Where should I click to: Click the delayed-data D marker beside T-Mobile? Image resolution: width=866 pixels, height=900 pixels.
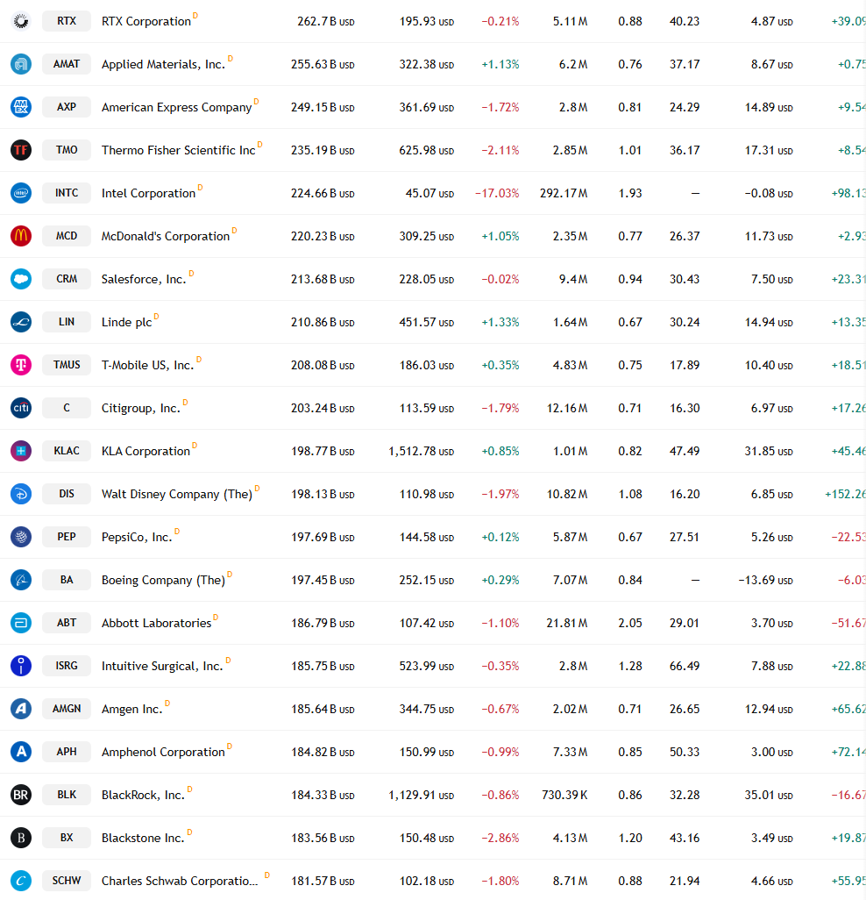[x=199, y=360]
